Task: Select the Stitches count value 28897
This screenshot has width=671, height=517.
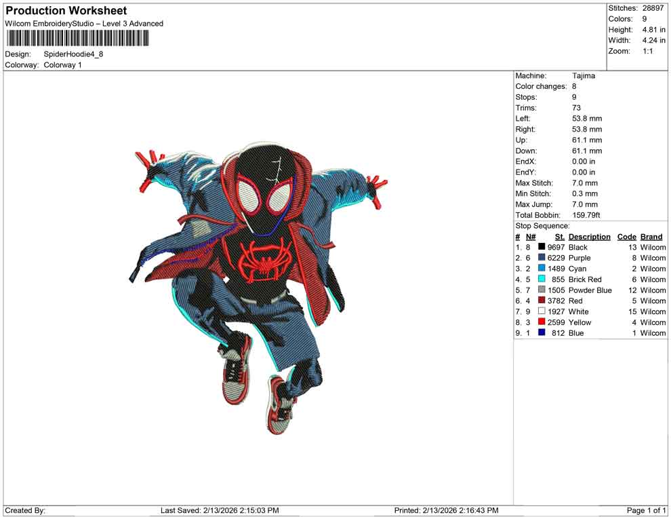Action: 652,8
